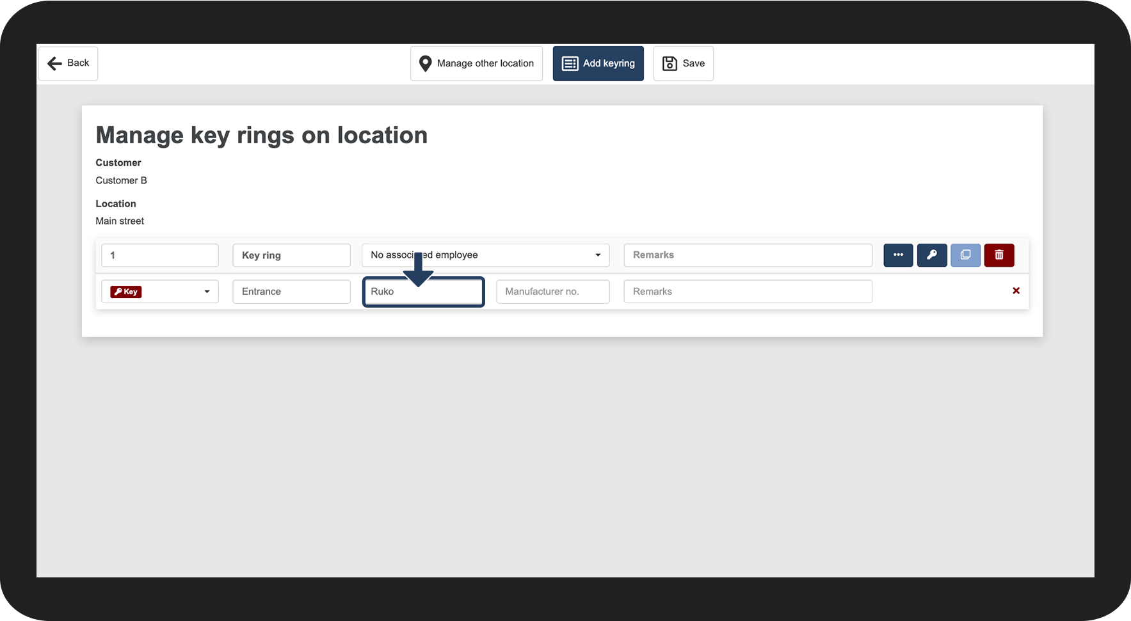Click the Customer B text
Viewport: 1131px width, 621px height.
pos(122,180)
